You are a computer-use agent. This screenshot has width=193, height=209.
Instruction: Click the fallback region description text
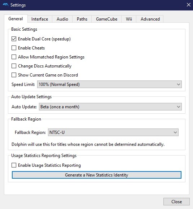(88, 144)
